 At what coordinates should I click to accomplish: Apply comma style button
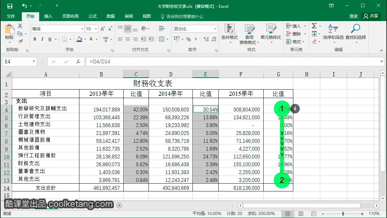[196, 39]
